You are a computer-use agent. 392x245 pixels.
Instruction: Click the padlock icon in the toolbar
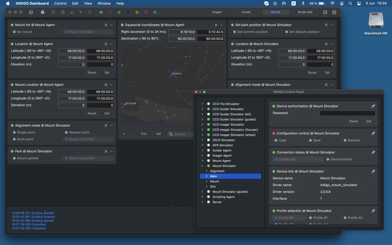[43, 12]
